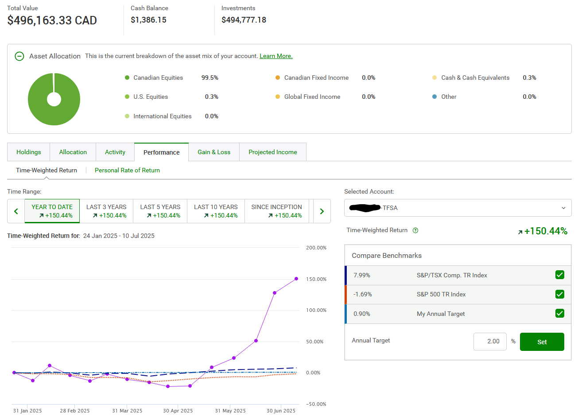Image resolution: width=578 pixels, height=420 pixels.
Task: Select Time-Weighted Return sub-tab
Action: point(47,170)
